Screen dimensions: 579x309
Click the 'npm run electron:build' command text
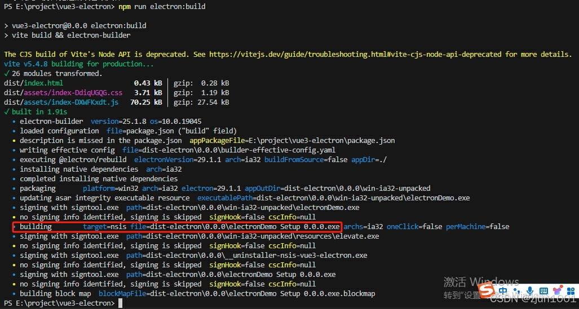pos(162,7)
